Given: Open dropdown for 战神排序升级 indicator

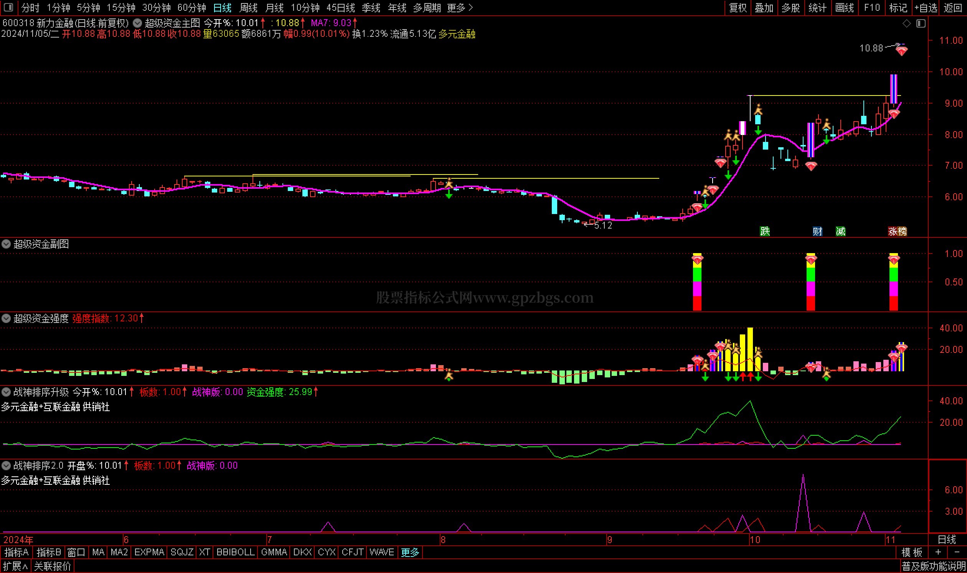Looking at the screenshot, I should tap(6, 392).
